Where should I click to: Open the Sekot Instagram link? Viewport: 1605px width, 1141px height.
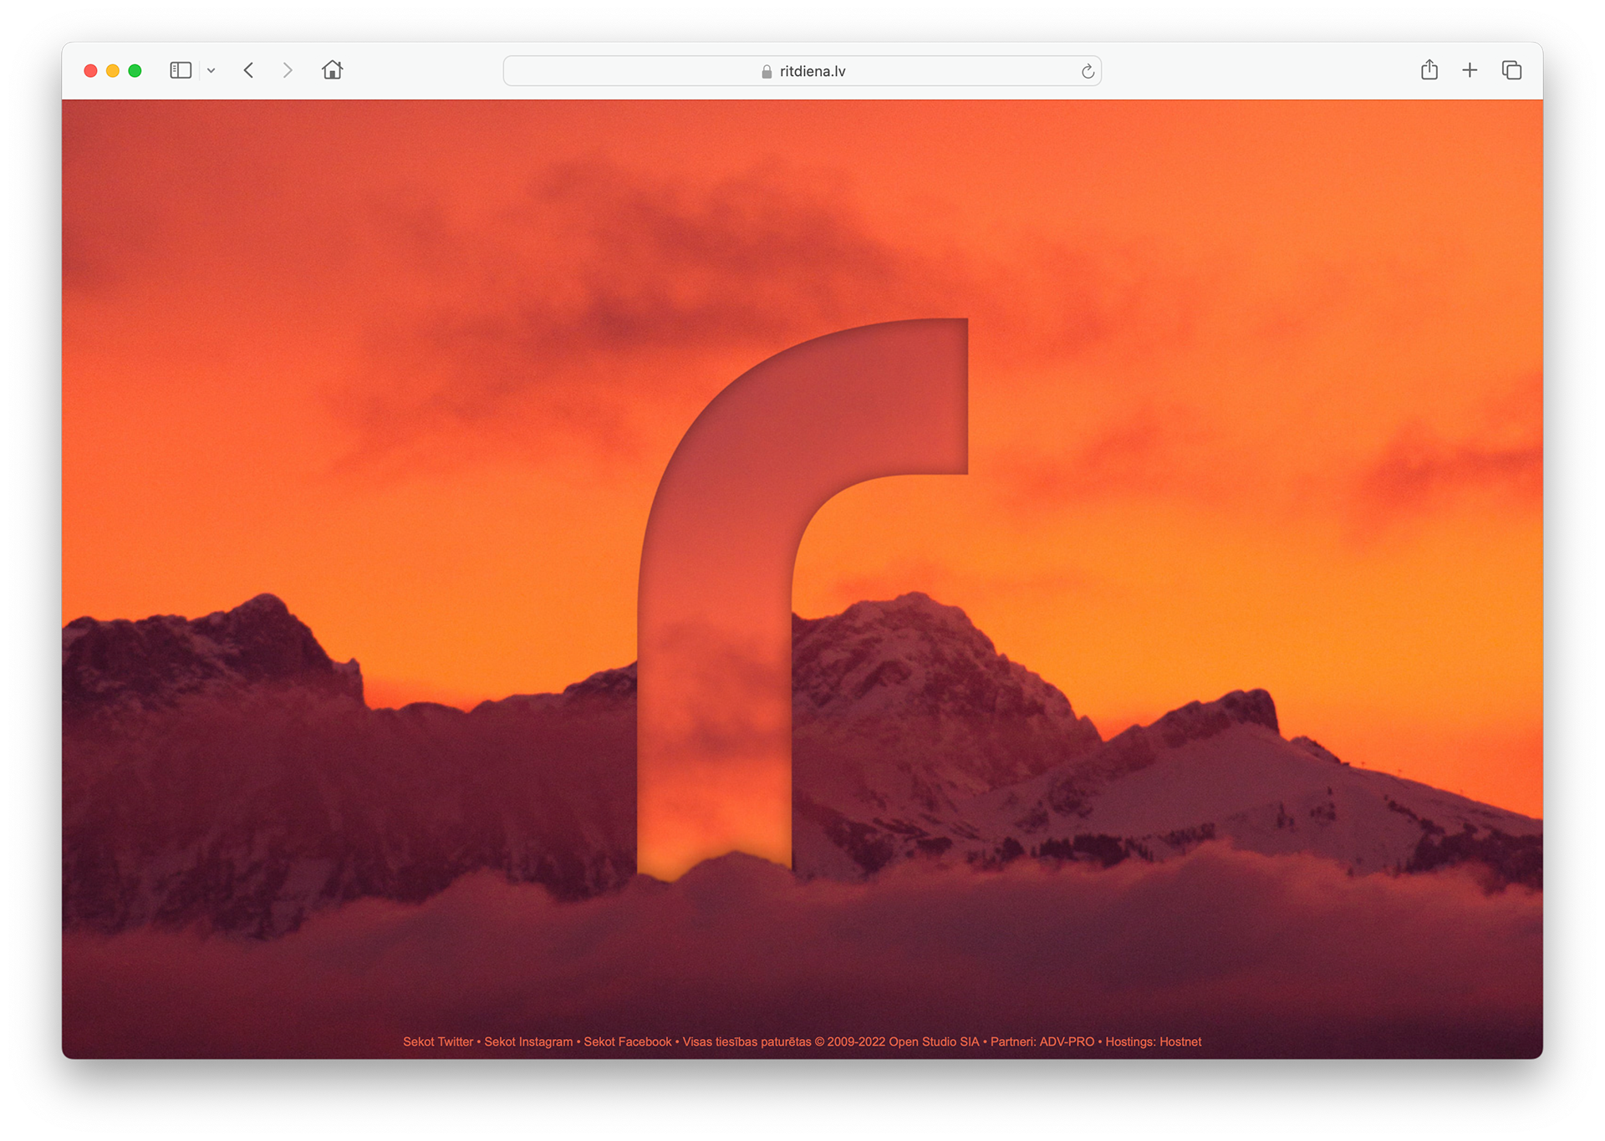coord(528,1042)
